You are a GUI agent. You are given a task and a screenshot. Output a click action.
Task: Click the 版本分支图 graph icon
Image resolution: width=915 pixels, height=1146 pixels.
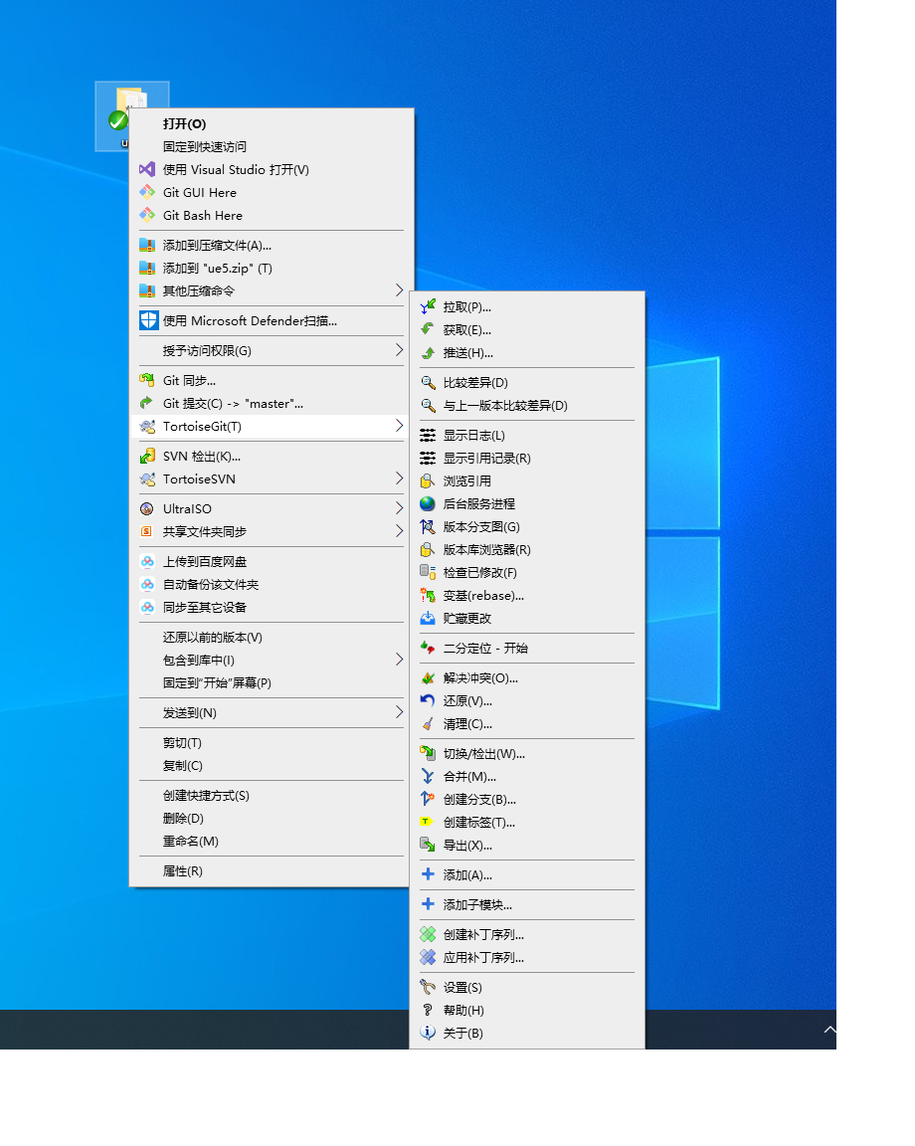(428, 527)
